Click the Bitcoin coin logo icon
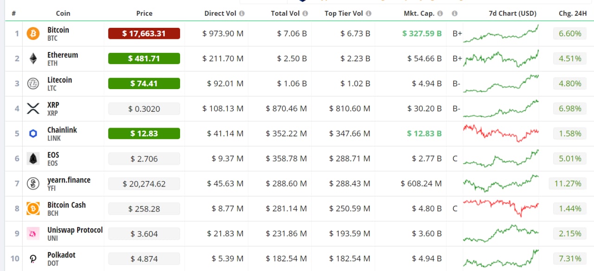The image size is (594, 271). point(33,33)
